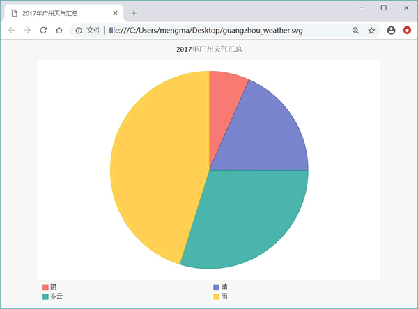The width and height of the screenshot is (418, 309).
Task: Close the 2017年广州天气汇总 tab
Action: tap(115, 13)
